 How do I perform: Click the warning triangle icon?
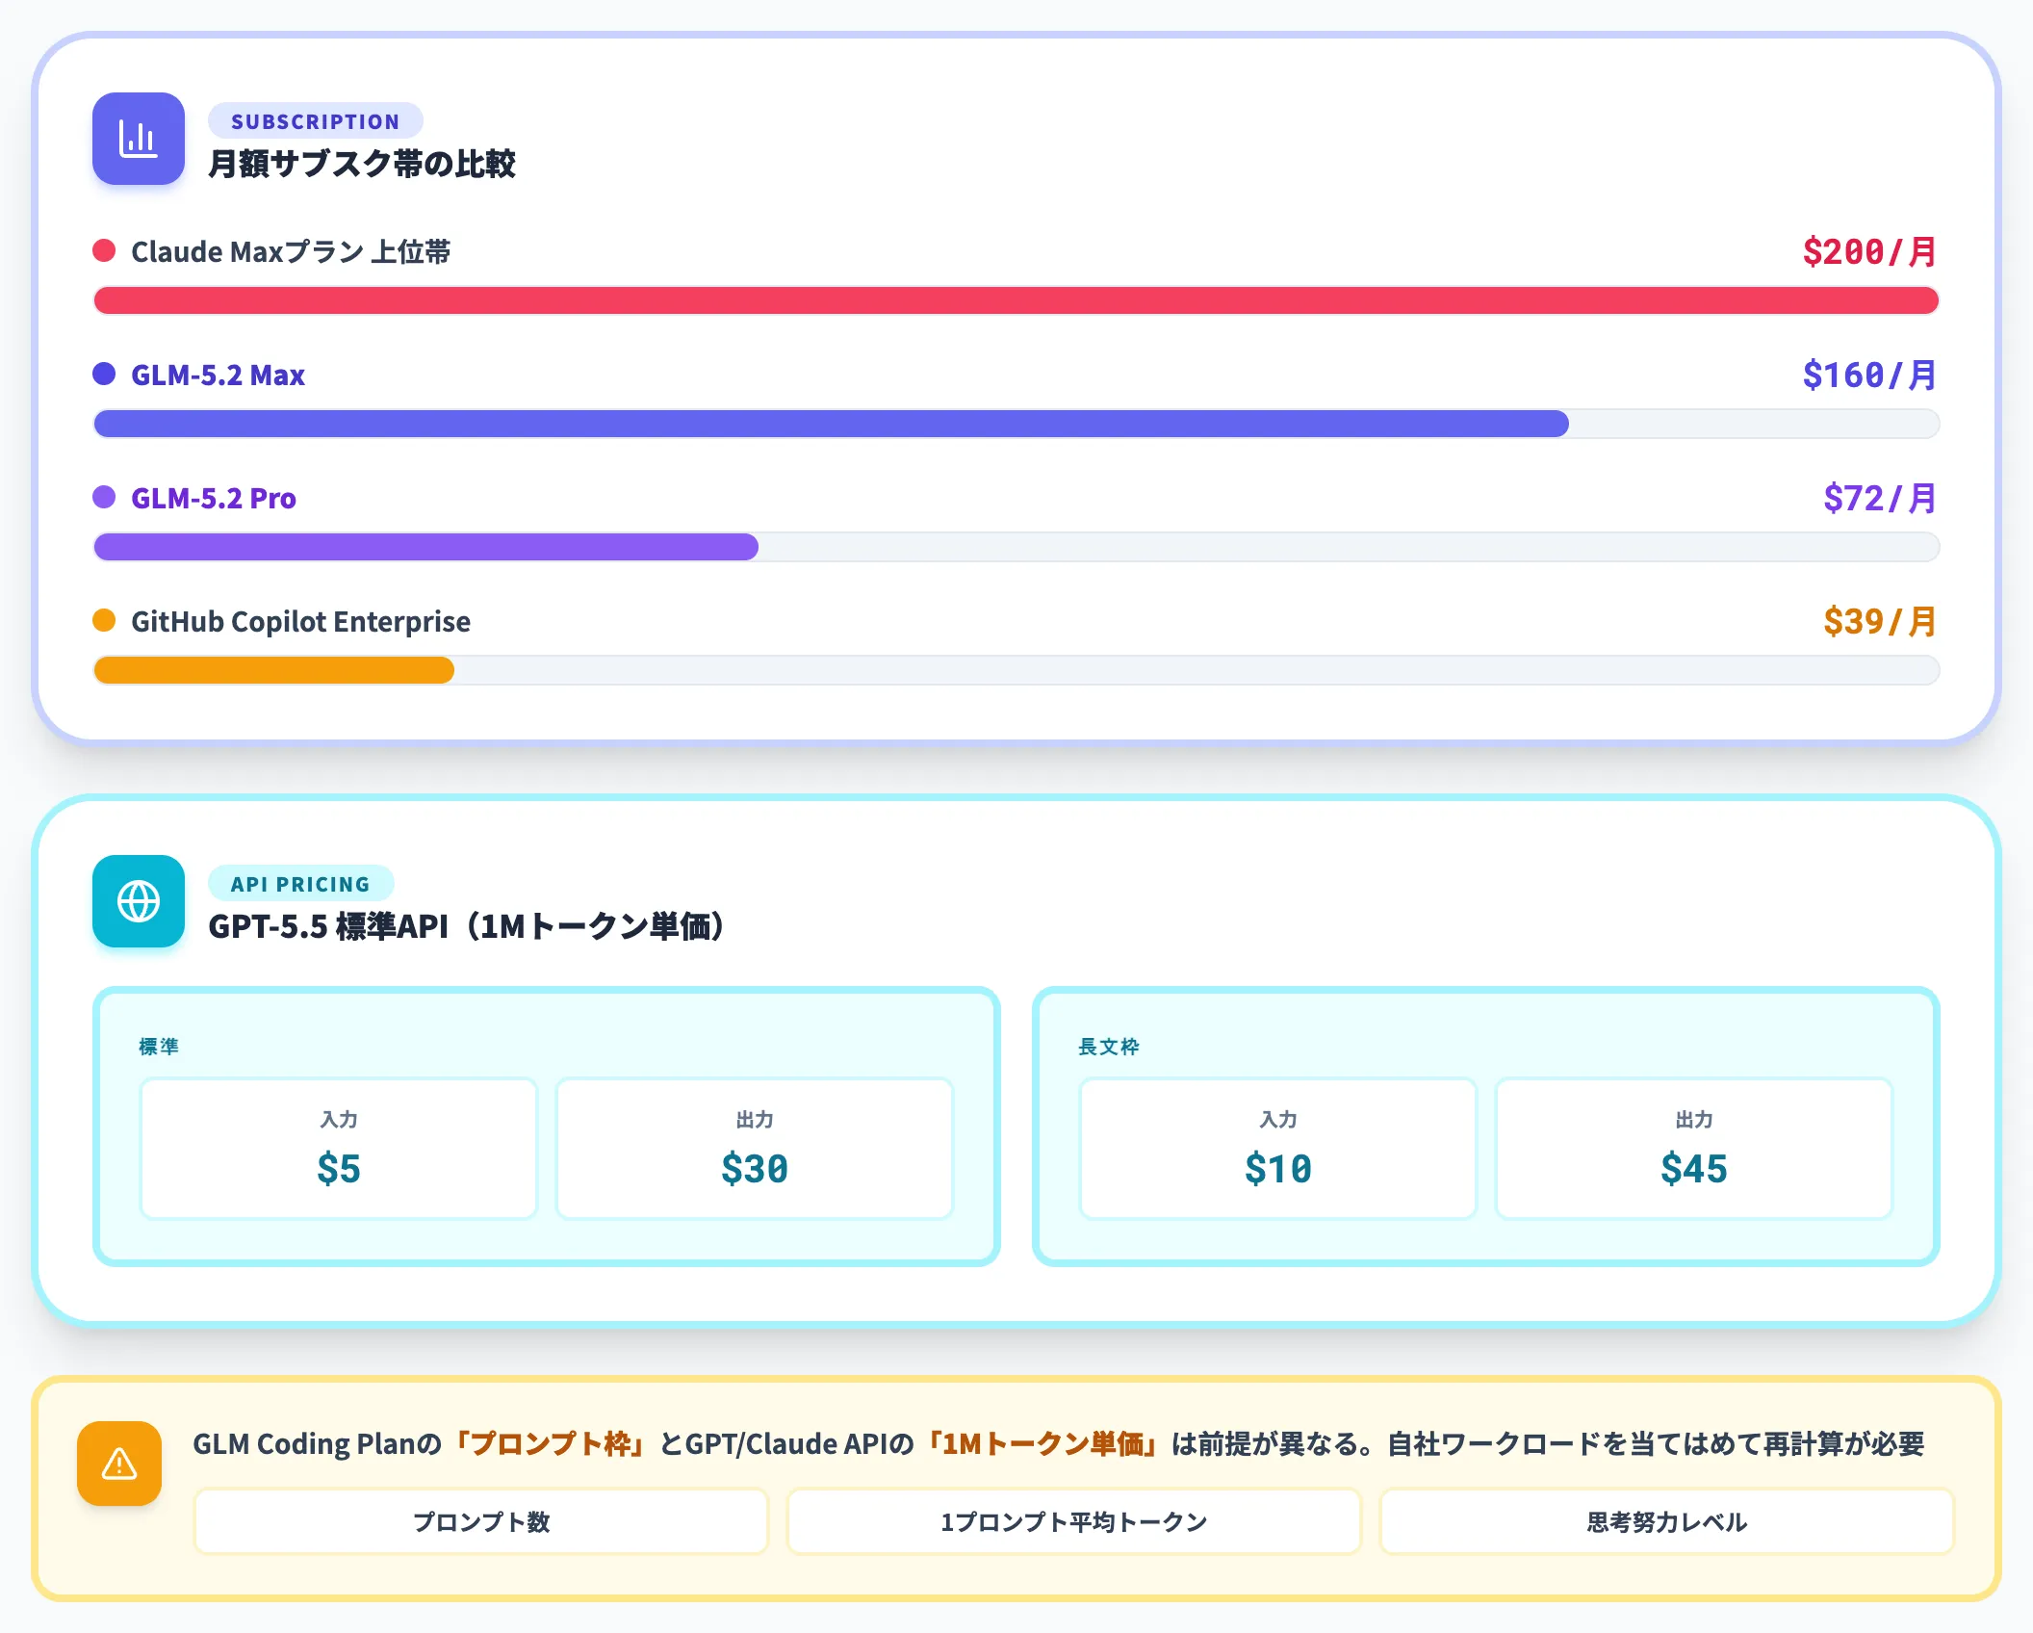(119, 1464)
